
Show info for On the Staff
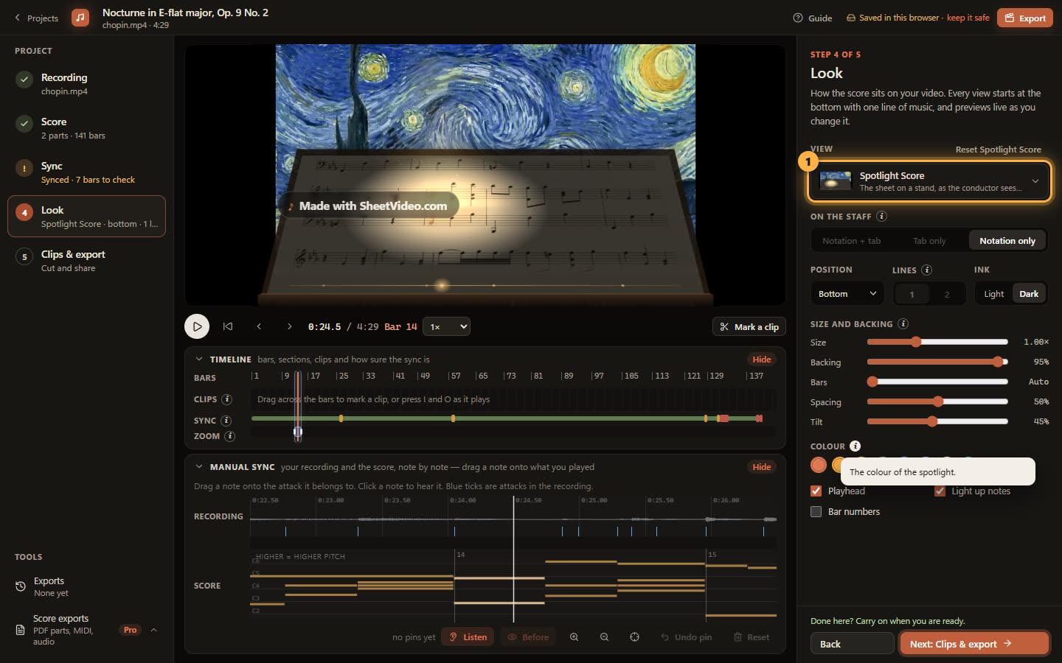pos(881,217)
